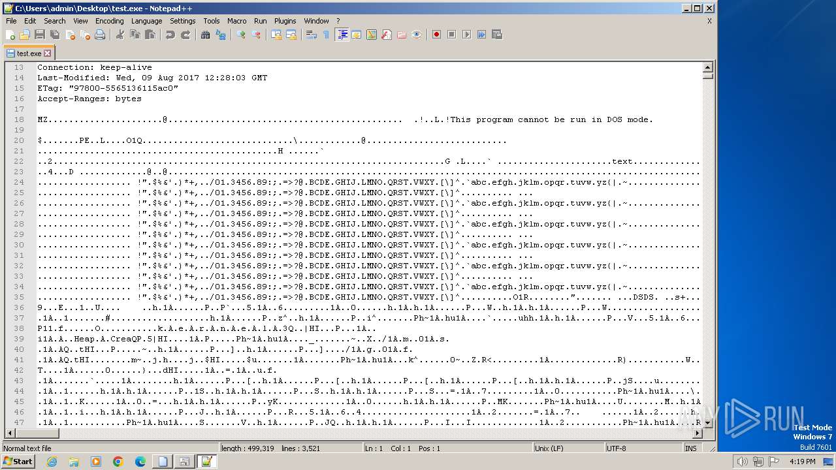
Task: Open the Search menu
Action: 55,21
